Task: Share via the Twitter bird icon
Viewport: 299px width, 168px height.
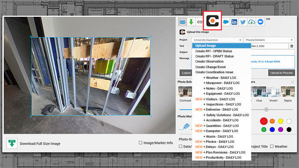Action: (243, 22)
